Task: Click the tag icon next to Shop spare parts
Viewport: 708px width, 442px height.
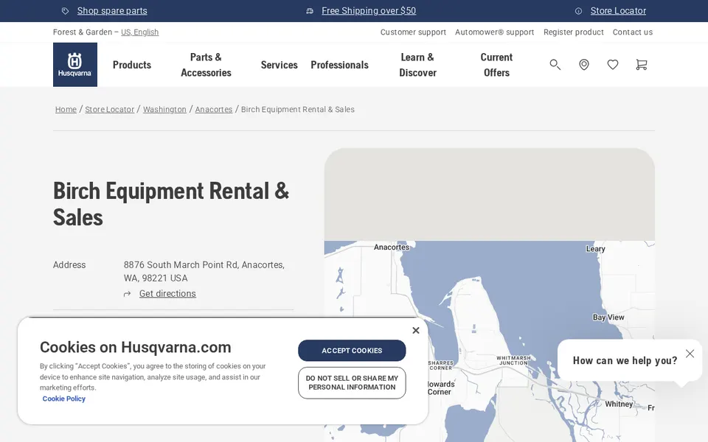Action: click(x=66, y=11)
